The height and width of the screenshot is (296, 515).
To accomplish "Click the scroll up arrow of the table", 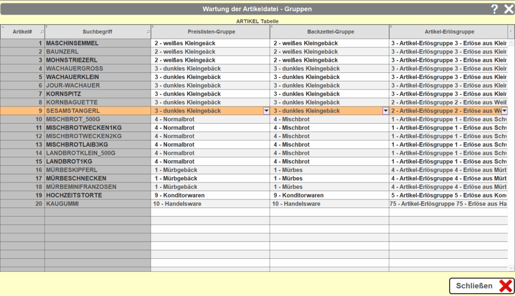I will click(x=511, y=43).
